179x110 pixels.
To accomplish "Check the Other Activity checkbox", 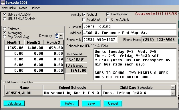I will coord(108,20).
